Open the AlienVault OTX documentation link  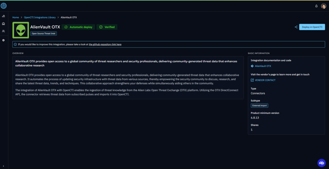(x=263, y=66)
